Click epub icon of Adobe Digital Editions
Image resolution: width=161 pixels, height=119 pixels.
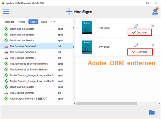click(x=6, y=98)
